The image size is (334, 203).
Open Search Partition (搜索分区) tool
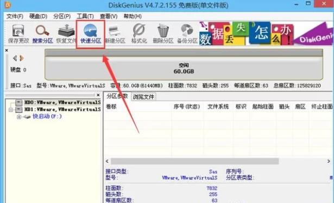click(x=42, y=34)
